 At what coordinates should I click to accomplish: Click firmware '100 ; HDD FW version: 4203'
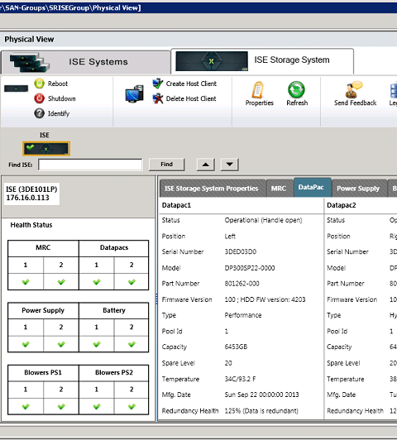tap(265, 299)
